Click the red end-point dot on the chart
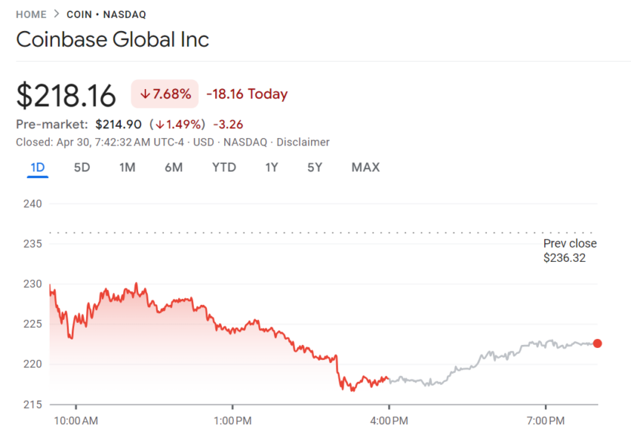The height and width of the screenshot is (434, 631). (598, 343)
